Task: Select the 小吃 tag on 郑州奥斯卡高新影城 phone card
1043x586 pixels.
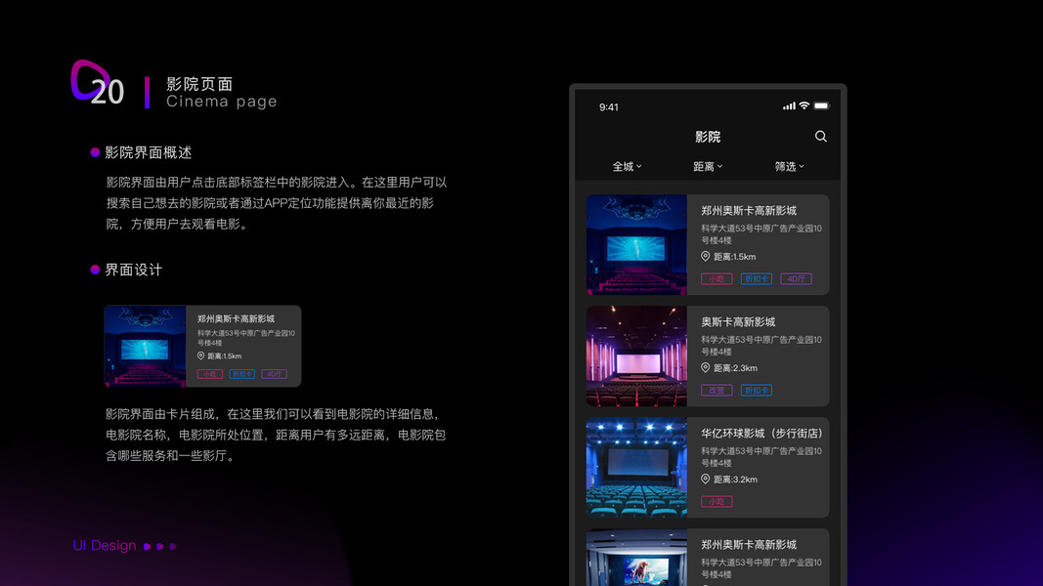Action: point(717,279)
